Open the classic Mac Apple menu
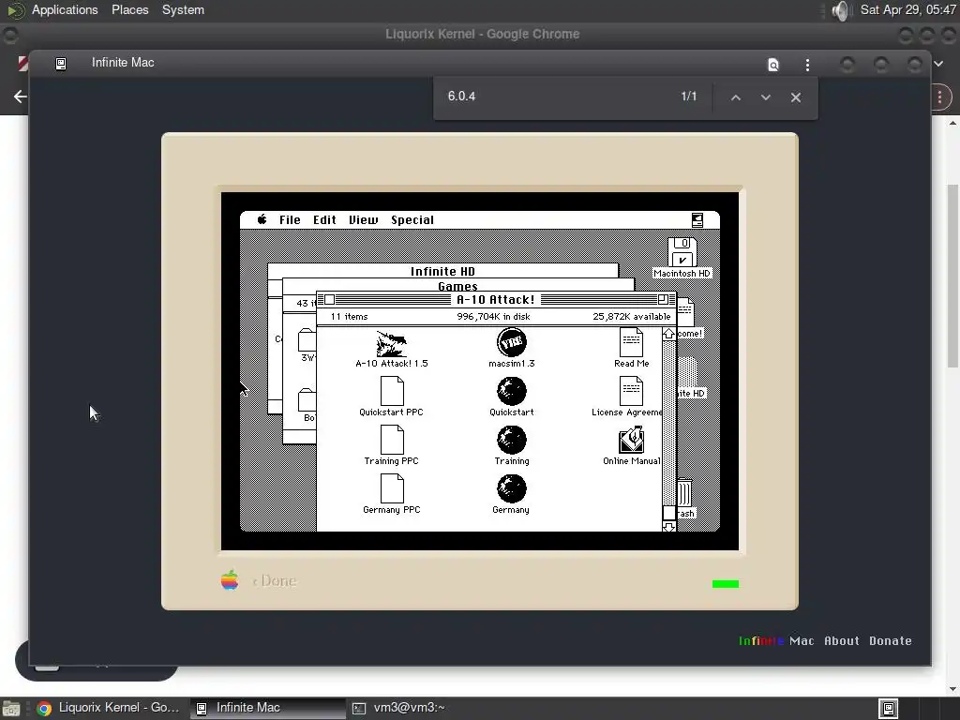The width and height of the screenshot is (960, 720). pos(262,219)
